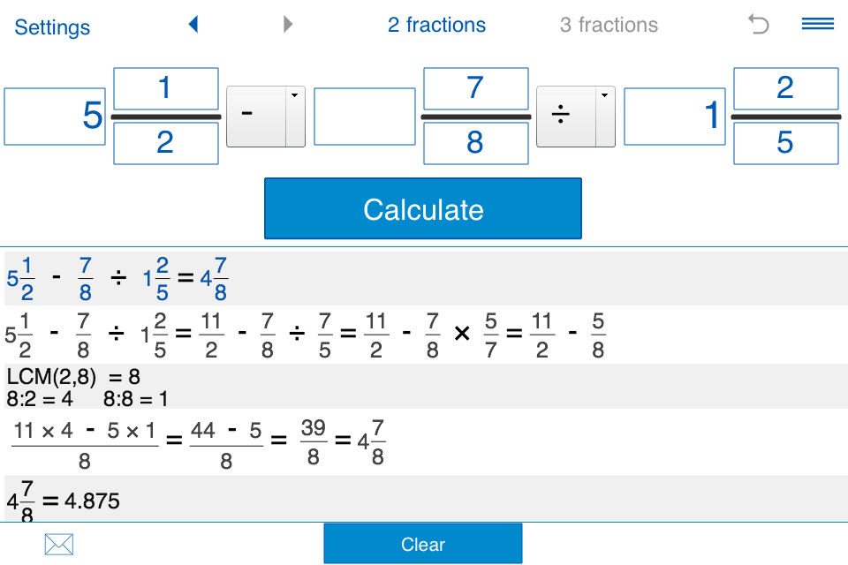The image size is (848, 565).
Task: Select first fraction denominator field with 2
Action: click(x=165, y=143)
